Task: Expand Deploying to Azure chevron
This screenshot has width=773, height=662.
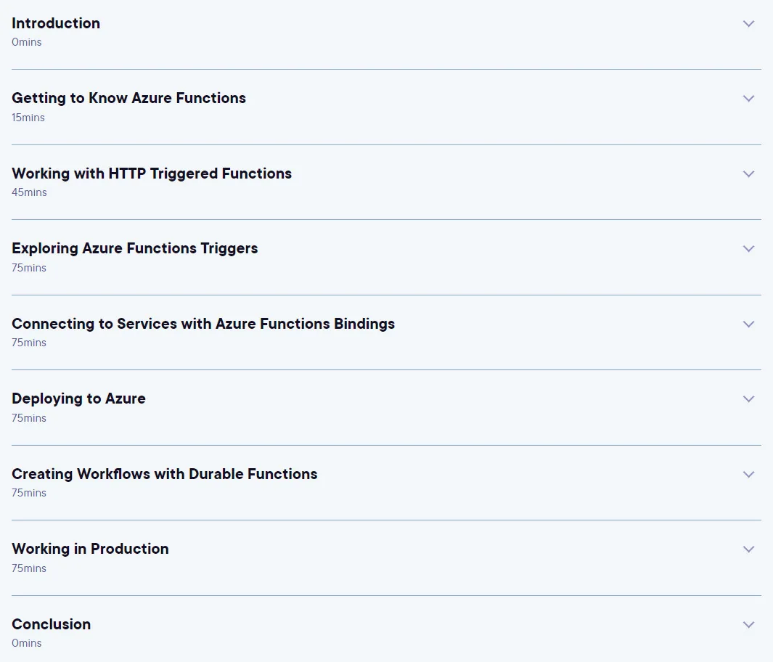Action: pos(748,399)
